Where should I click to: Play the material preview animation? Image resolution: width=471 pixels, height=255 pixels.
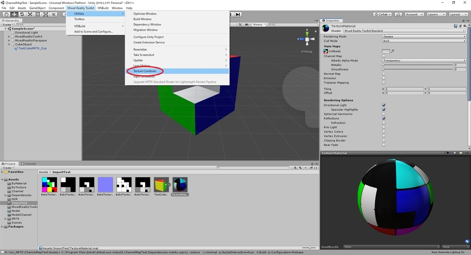coord(447,153)
